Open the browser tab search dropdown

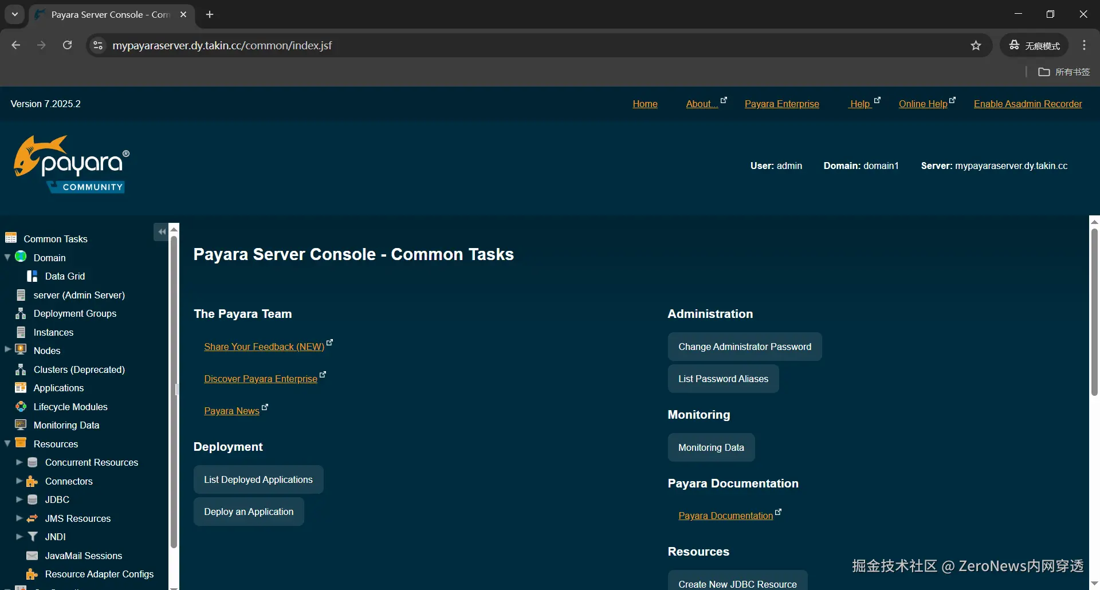[x=15, y=14]
